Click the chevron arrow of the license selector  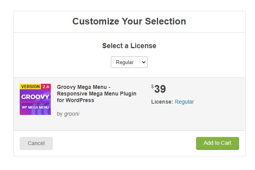pyautogui.click(x=143, y=62)
